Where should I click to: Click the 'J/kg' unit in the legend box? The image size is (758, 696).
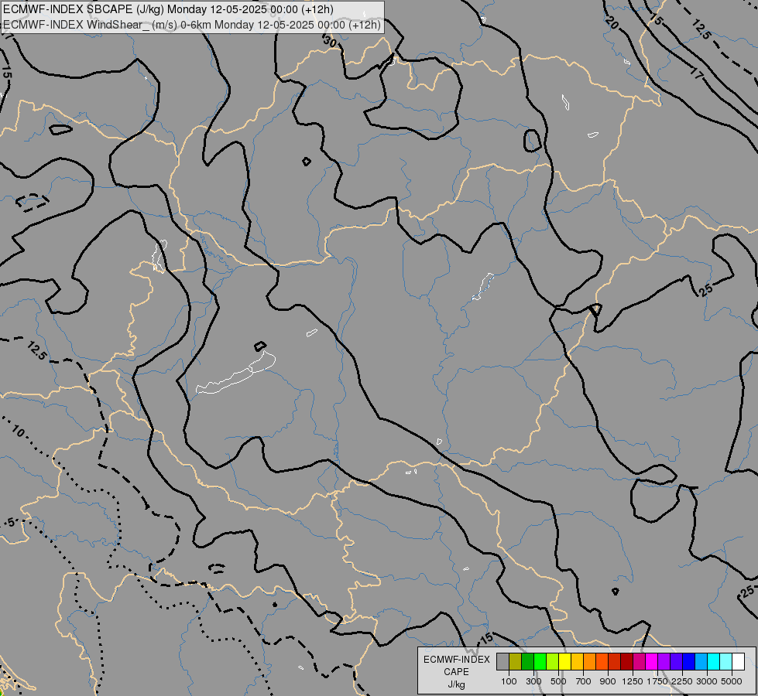click(x=456, y=684)
